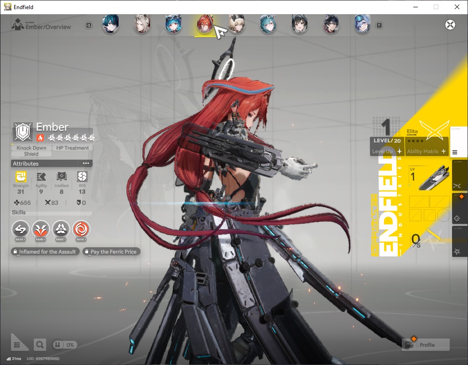Click the yellow Strength fist icon
Image resolution: width=468 pixels, height=365 pixels.
[x=21, y=177]
